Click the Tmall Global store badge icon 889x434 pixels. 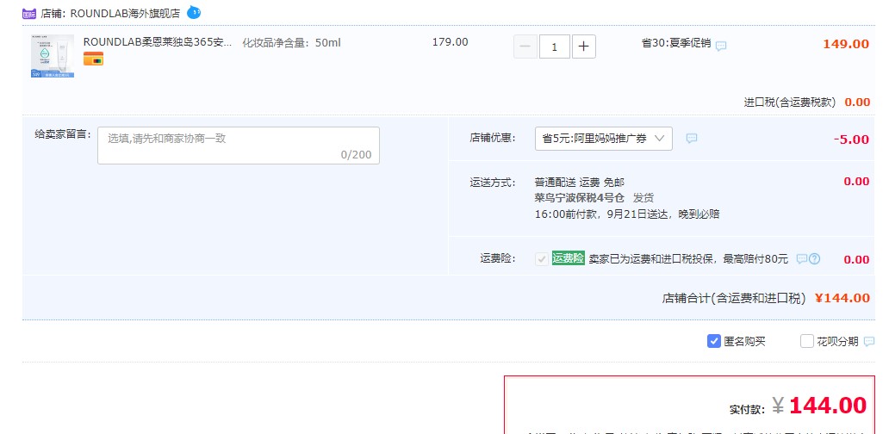pyautogui.click(x=29, y=14)
